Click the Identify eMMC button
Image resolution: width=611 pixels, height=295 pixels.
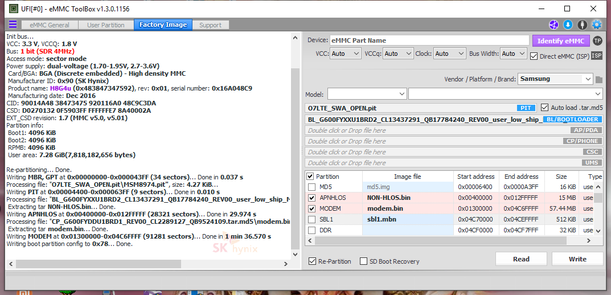(561, 40)
